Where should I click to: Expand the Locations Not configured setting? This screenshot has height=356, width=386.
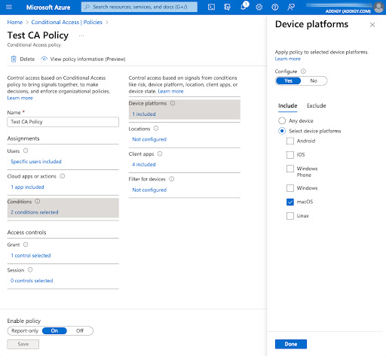[149, 139]
